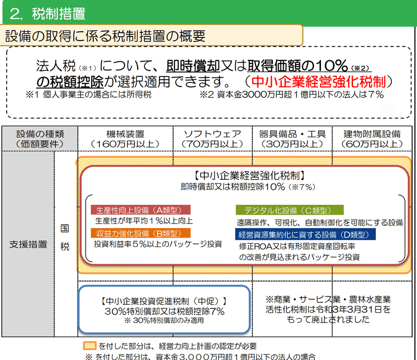Click the '設備の種類(価額要件)' header cell
Viewport: 417px width, 360px height.
pyautogui.click(x=40, y=139)
